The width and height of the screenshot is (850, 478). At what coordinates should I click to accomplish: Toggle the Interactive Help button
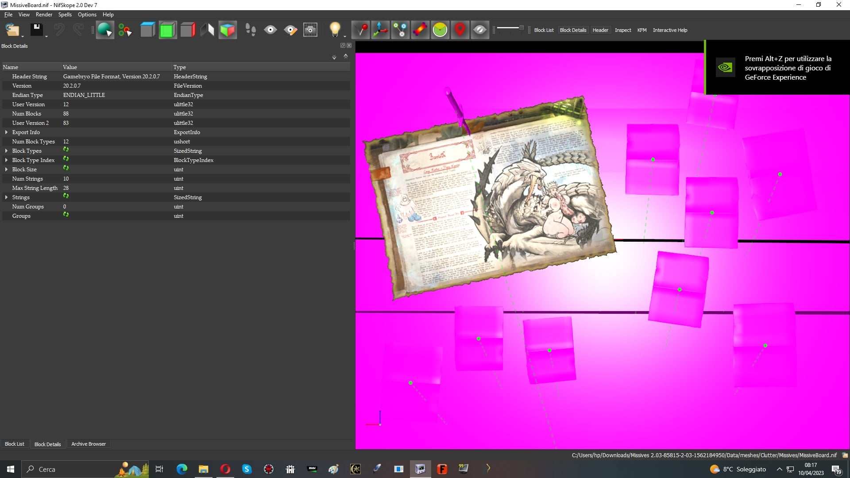click(x=670, y=30)
